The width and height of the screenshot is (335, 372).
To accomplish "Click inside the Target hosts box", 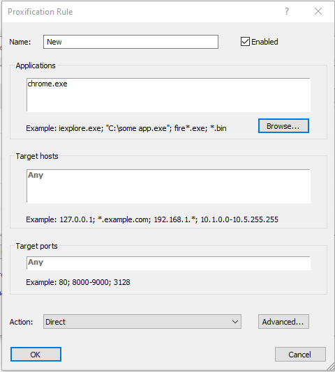I will click(x=168, y=186).
